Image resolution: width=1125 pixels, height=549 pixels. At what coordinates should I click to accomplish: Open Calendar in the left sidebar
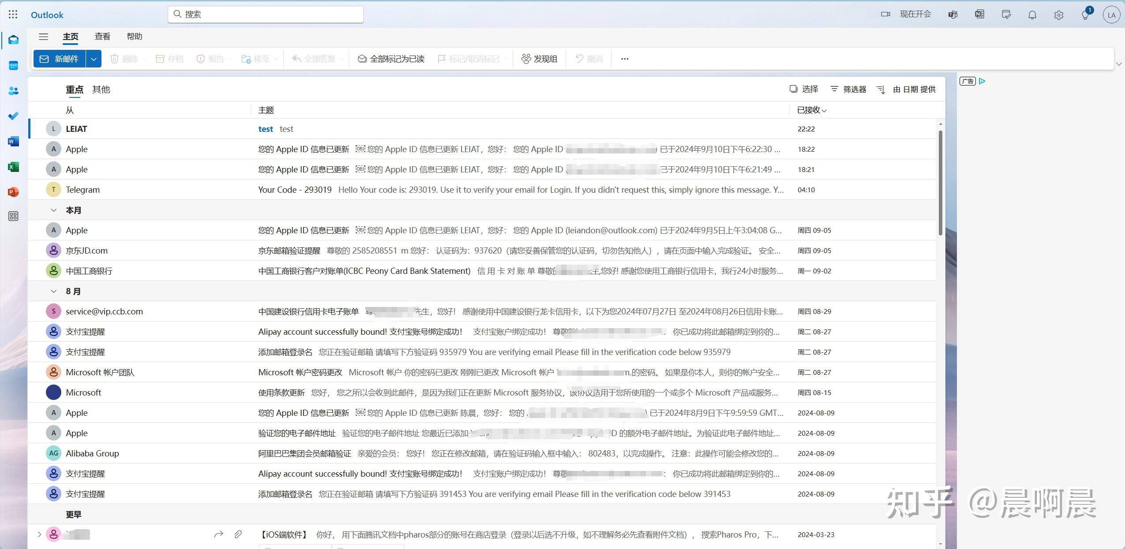coord(13,66)
